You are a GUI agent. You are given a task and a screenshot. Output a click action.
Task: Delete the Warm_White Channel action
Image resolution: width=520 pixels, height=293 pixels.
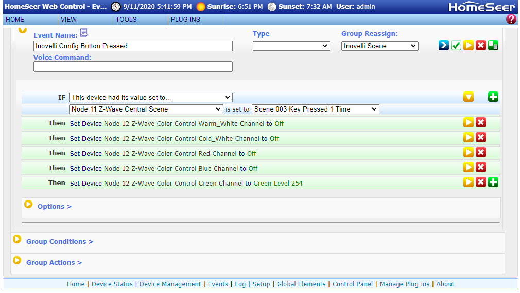pos(480,122)
